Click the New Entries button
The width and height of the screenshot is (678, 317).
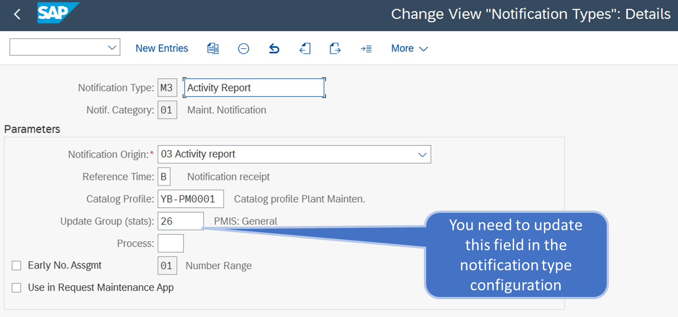(161, 48)
